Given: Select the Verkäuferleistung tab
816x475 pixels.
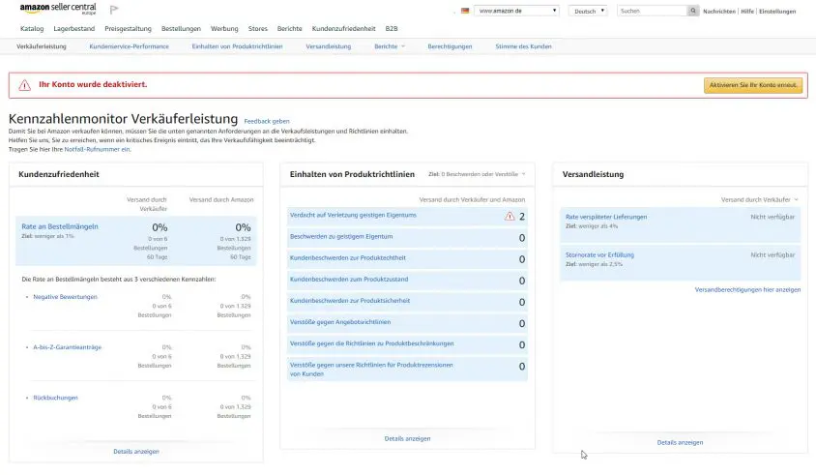Looking at the screenshot, I should [42, 46].
